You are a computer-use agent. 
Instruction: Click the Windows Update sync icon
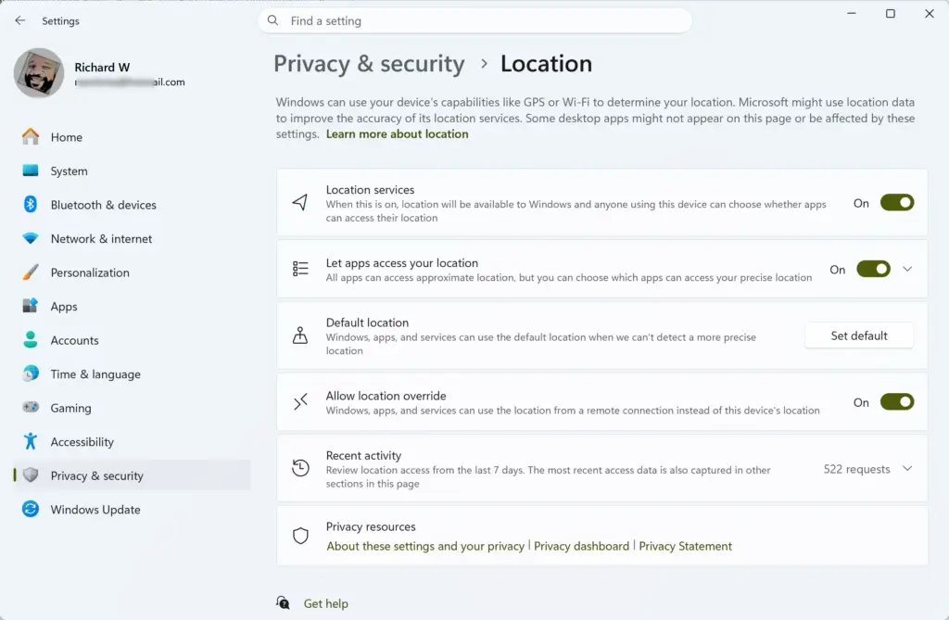coord(31,509)
